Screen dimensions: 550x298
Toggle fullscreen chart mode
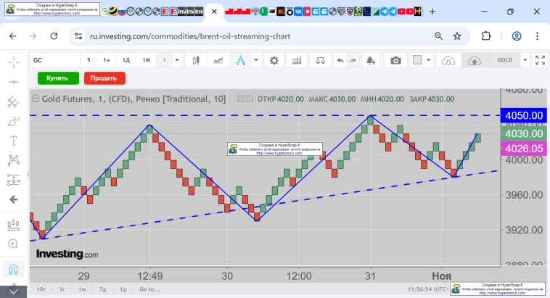pos(540,60)
